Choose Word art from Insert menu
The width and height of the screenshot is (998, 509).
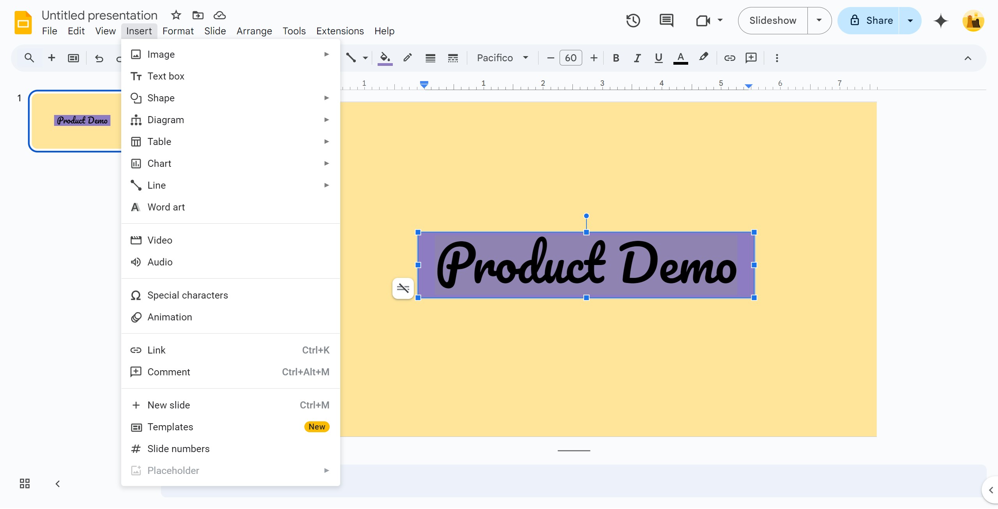pyautogui.click(x=166, y=207)
